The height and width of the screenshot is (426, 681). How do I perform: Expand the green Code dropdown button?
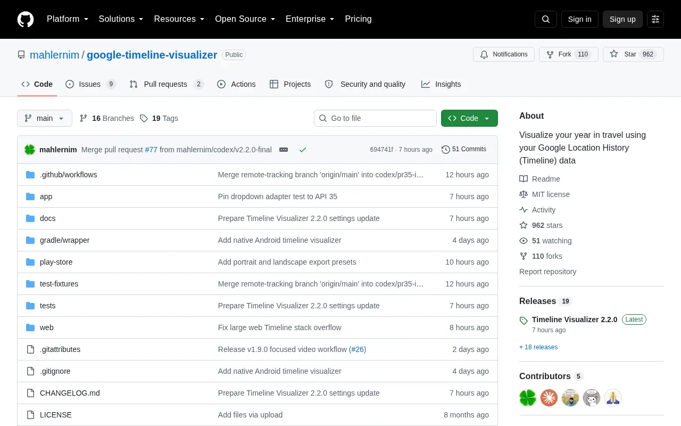pos(469,118)
